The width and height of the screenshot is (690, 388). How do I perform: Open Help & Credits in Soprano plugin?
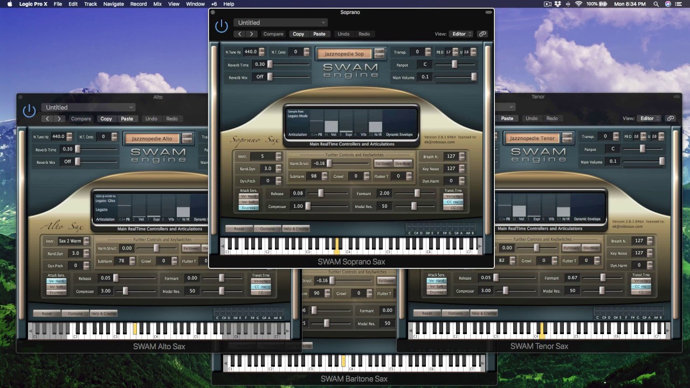click(x=296, y=229)
